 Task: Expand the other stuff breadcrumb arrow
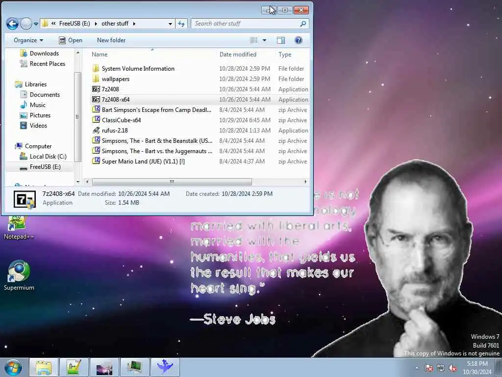(134, 24)
